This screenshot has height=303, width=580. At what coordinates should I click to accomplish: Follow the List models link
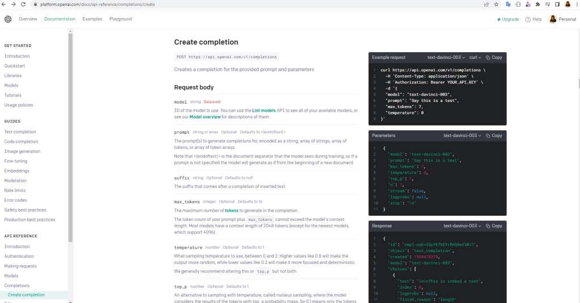[x=264, y=110]
